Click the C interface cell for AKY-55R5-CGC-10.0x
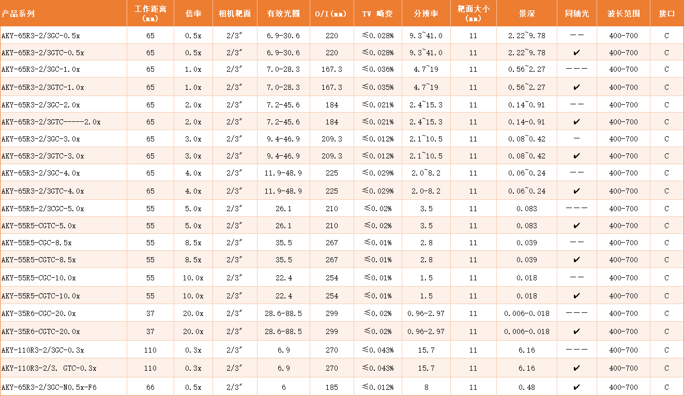This screenshot has width=684, height=396. point(666,277)
